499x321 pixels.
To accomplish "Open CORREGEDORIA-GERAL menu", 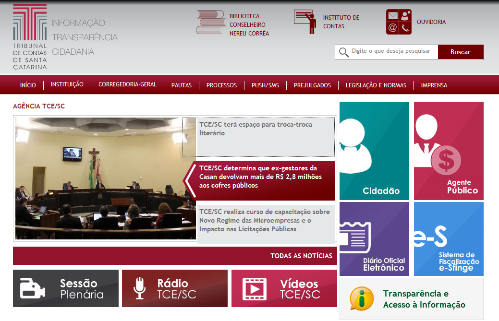I will (128, 84).
